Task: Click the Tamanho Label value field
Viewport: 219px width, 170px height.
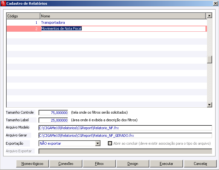Action: (53, 120)
